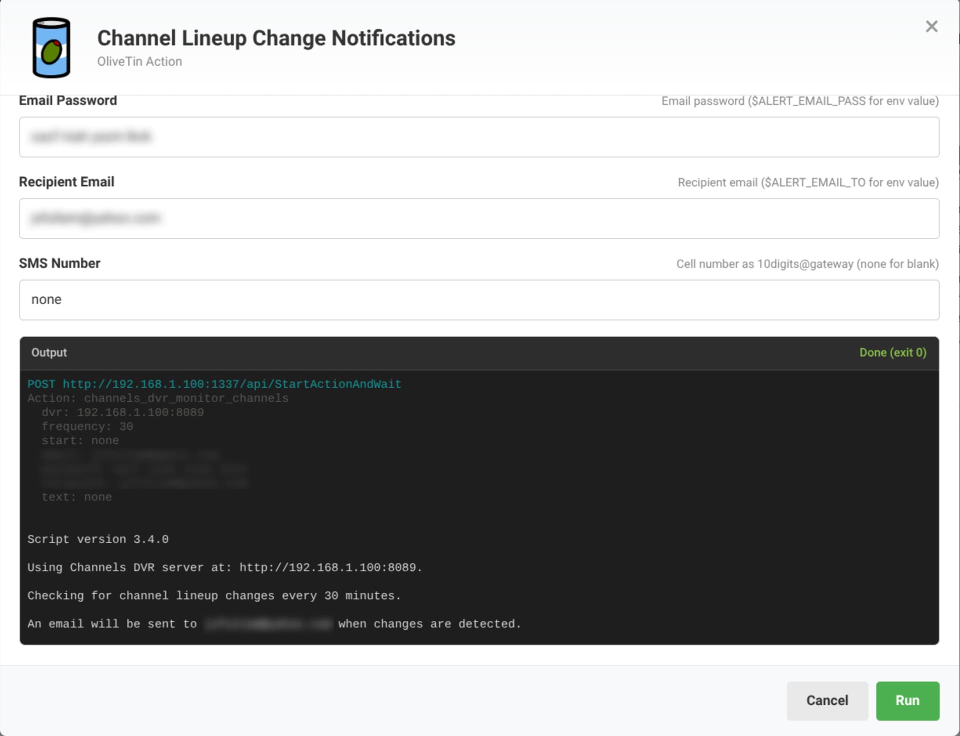
Task: Click the OliveTin Action subtitle
Action: tap(139, 61)
